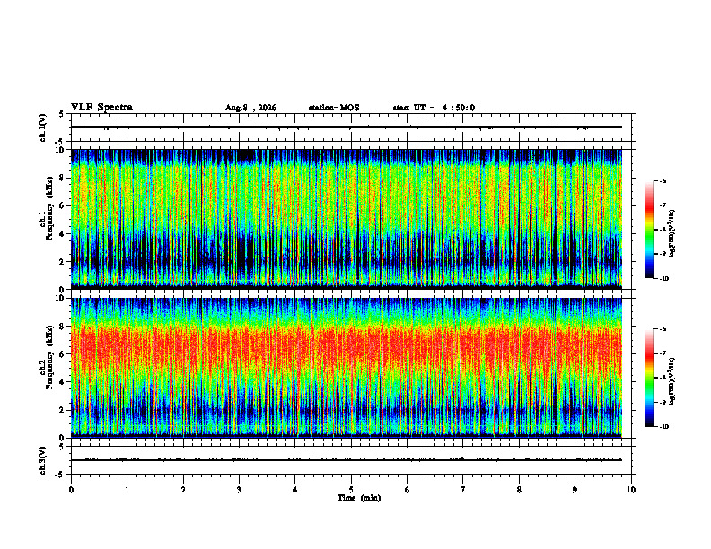Image resolution: width=711 pixels, height=549 pixels.
Task: Click time axis tick label "2"
Action: pyautogui.click(x=183, y=490)
